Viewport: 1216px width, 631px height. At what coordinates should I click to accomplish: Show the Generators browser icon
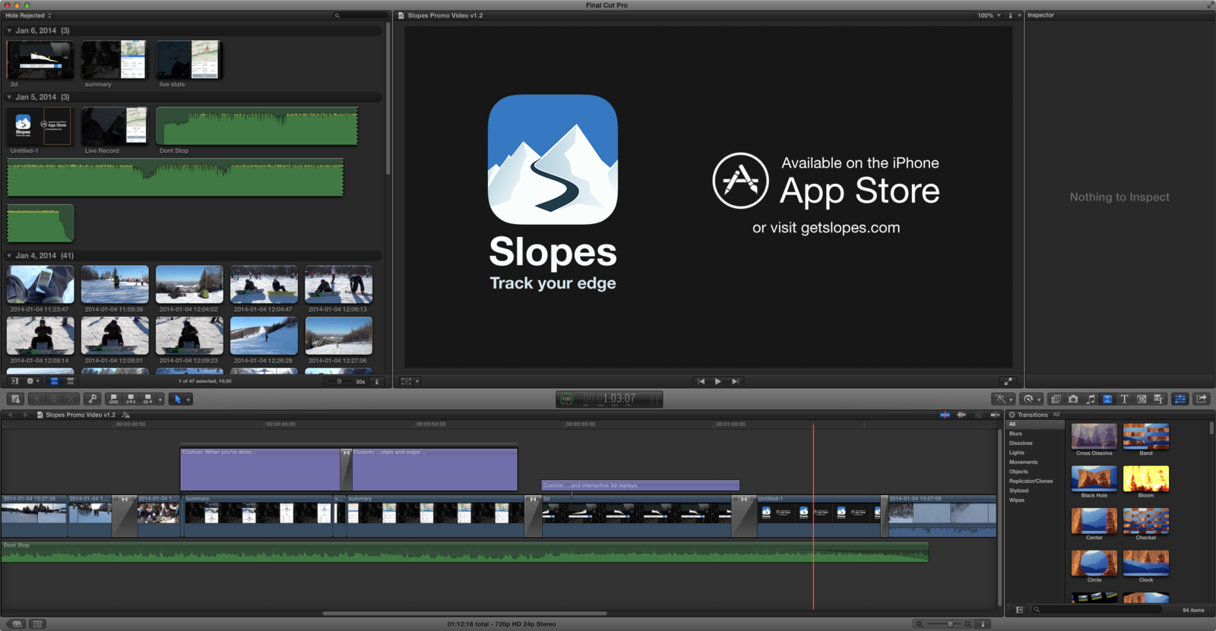pos(1142,399)
